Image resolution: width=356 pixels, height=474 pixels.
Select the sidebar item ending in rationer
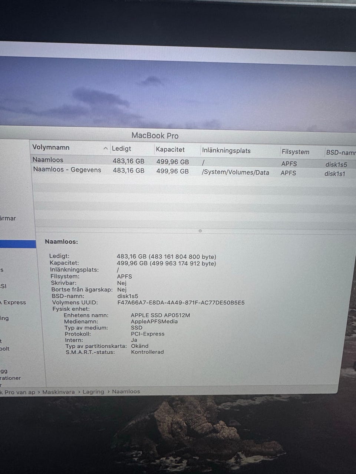10,378
